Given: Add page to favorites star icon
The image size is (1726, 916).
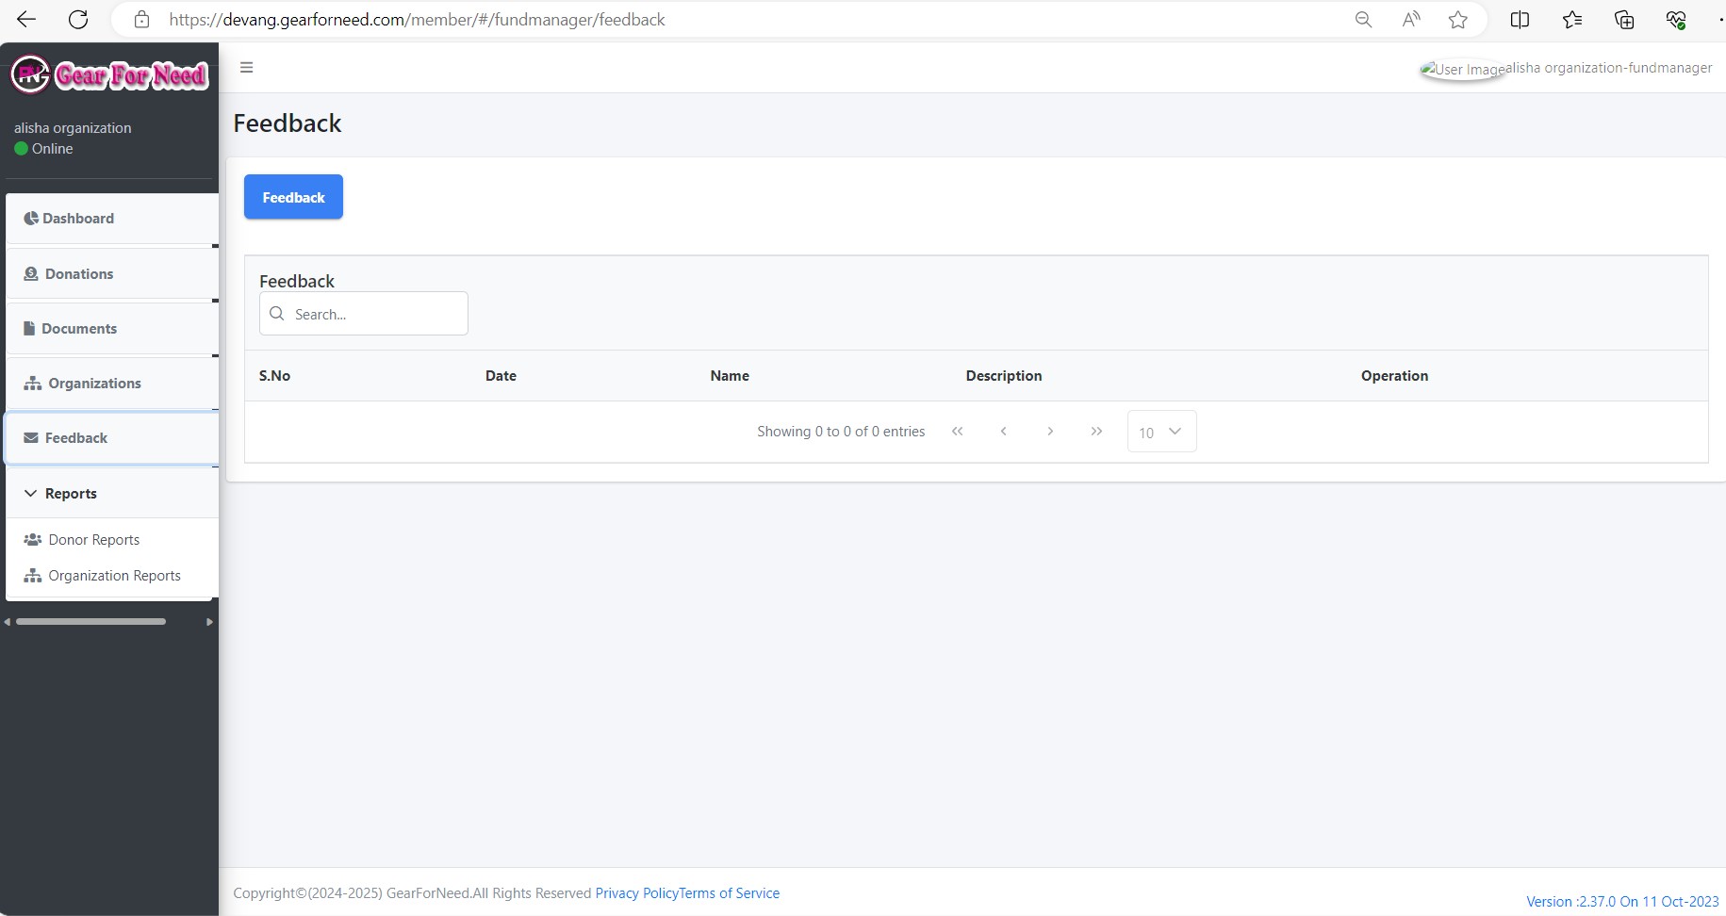Looking at the screenshot, I should (1458, 19).
